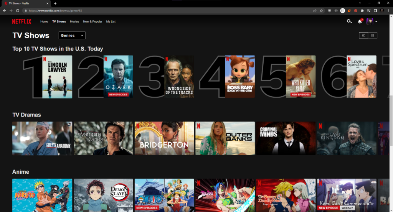Open a new browser tab
The height and width of the screenshot is (212, 393).
(x=55, y=3)
